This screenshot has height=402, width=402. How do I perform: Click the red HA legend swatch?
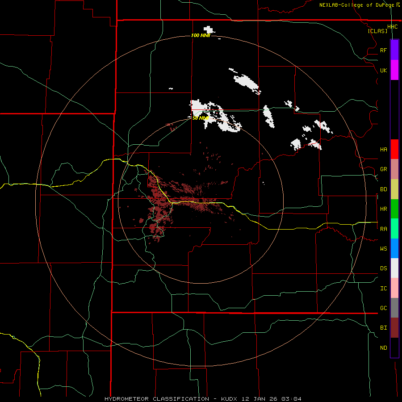394,149
